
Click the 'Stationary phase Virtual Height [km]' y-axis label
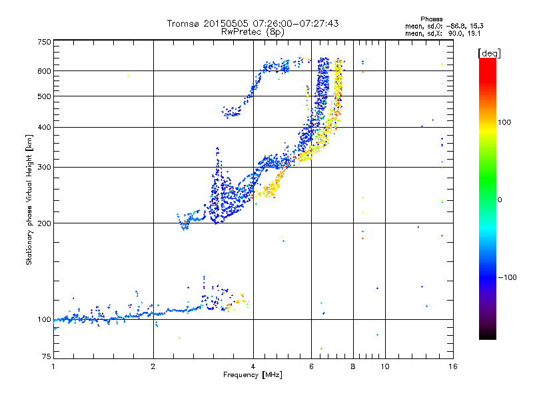coord(29,199)
